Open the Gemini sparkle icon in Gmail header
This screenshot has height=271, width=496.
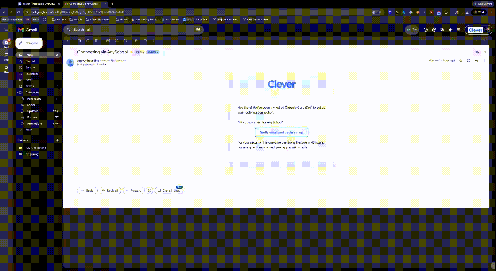[x=450, y=30]
